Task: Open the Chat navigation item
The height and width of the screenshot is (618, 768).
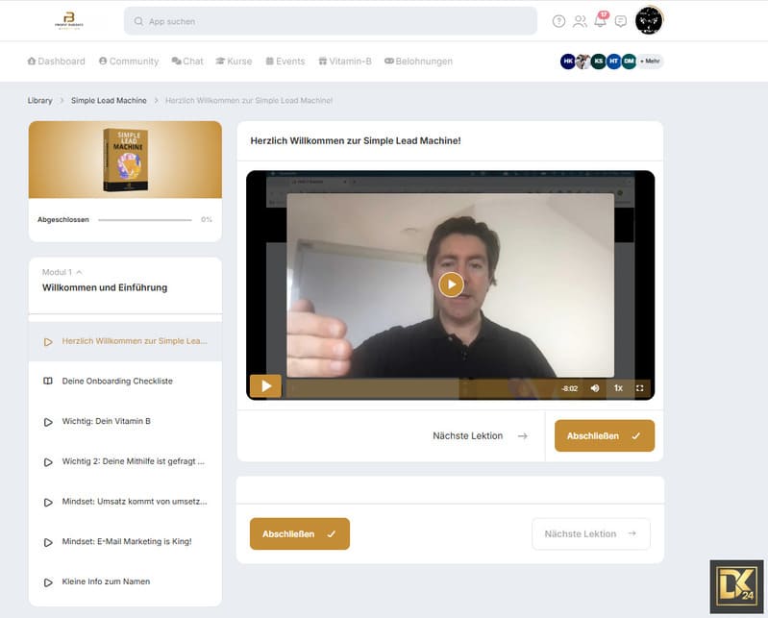Action: [187, 62]
